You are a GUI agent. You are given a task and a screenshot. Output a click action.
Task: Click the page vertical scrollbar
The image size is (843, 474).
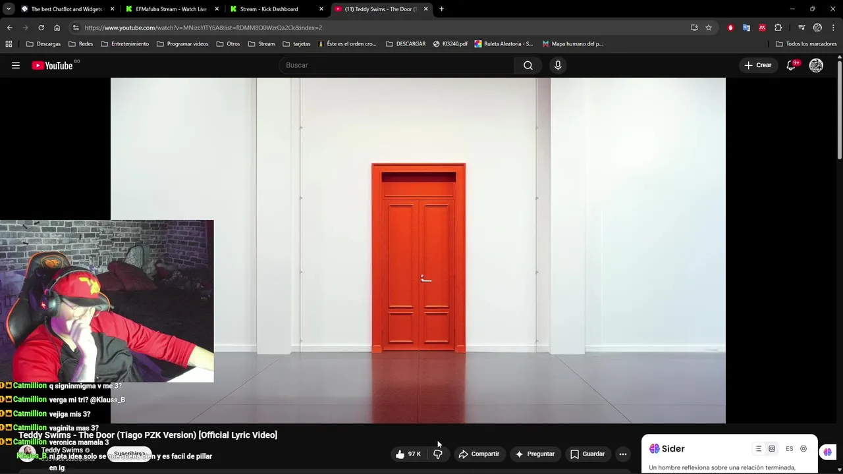(840, 109)
